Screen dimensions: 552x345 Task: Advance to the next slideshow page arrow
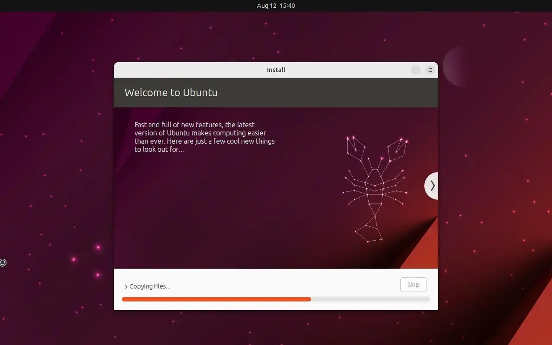pyautogui.click(x=432, y=186)
